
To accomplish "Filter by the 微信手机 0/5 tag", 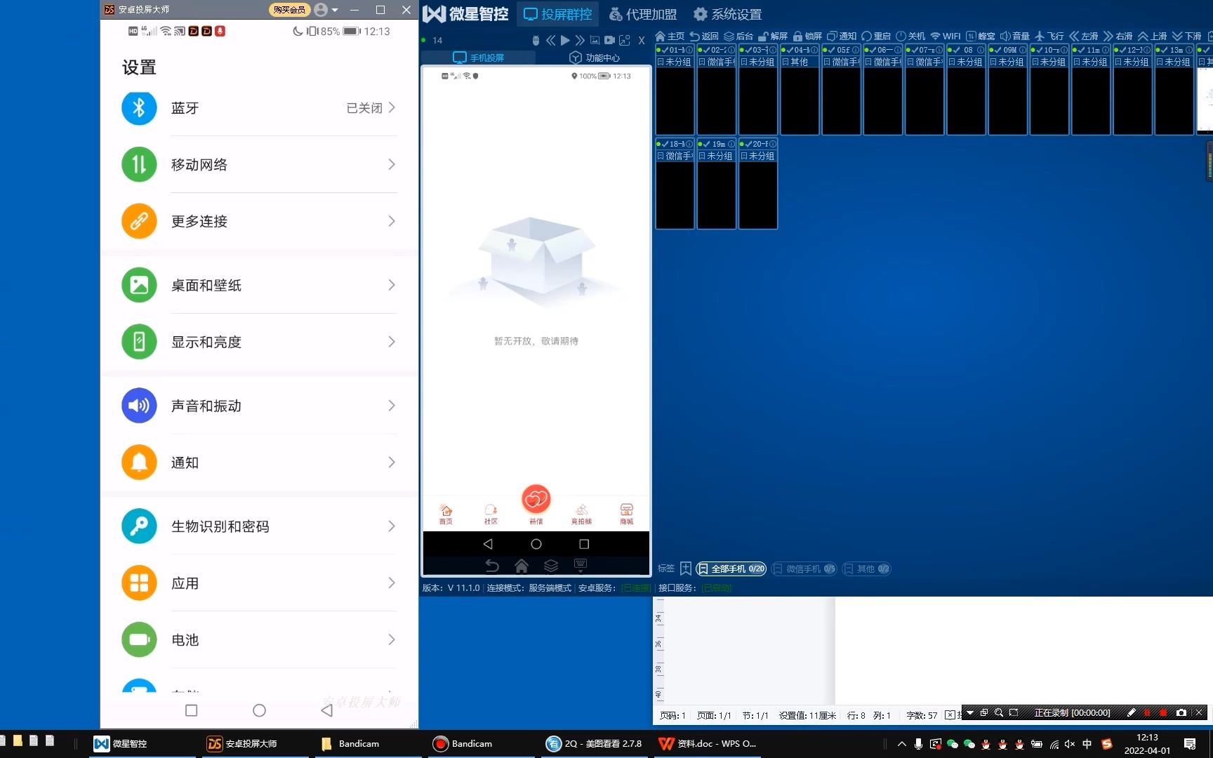I will pyautogui.click(x=804, y=568).
